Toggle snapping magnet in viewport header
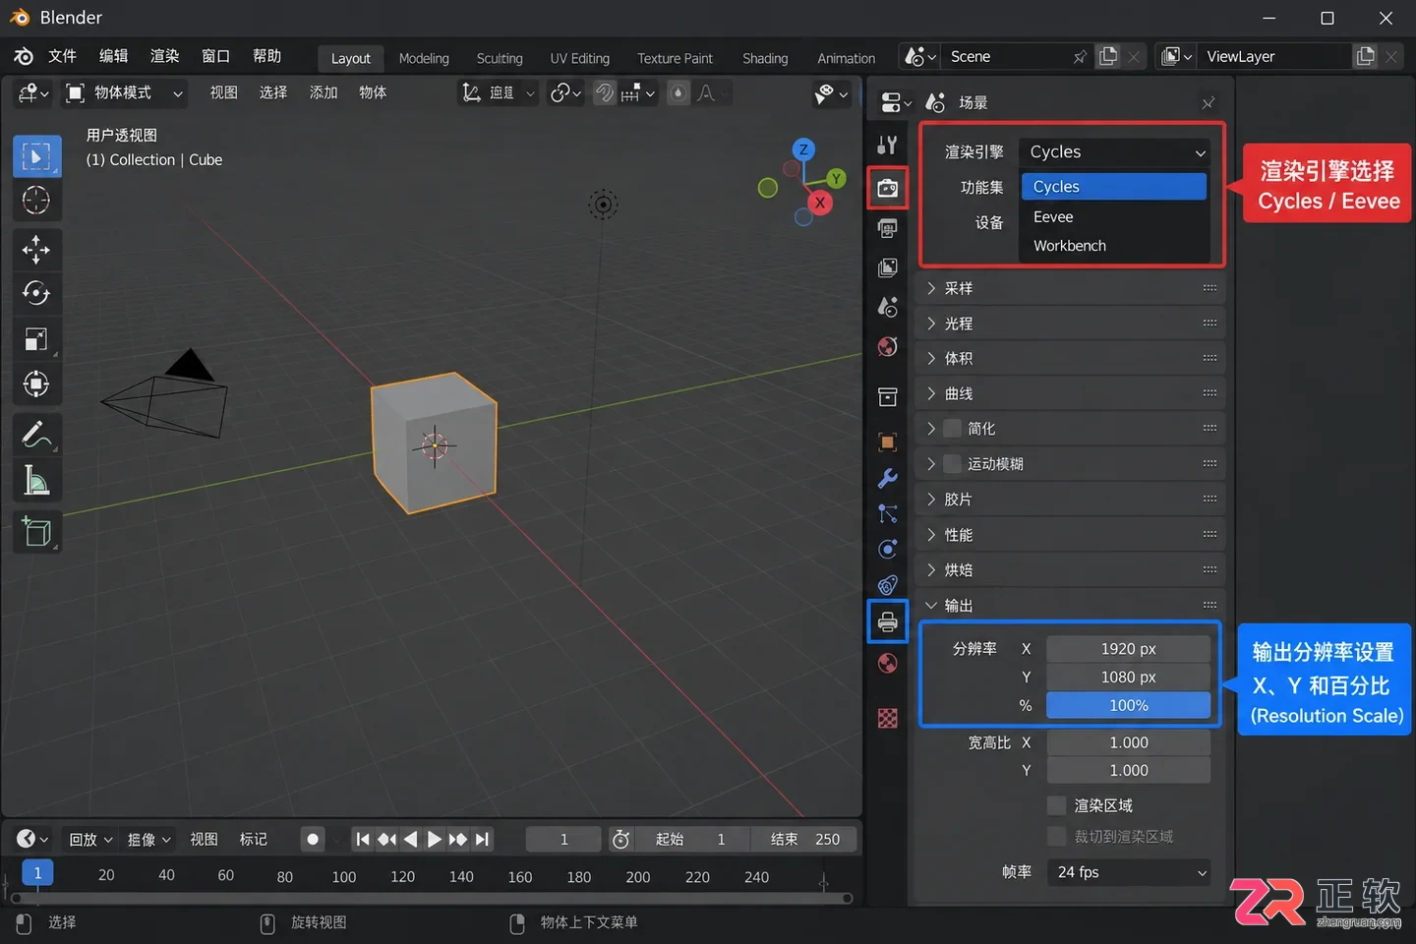This screenshot has height=944, width=1416. click(x=604, y=92)
